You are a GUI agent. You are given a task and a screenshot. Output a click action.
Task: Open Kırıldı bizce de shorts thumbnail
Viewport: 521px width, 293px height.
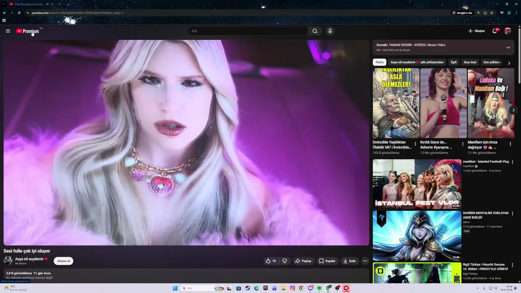[x=444, y=103]
